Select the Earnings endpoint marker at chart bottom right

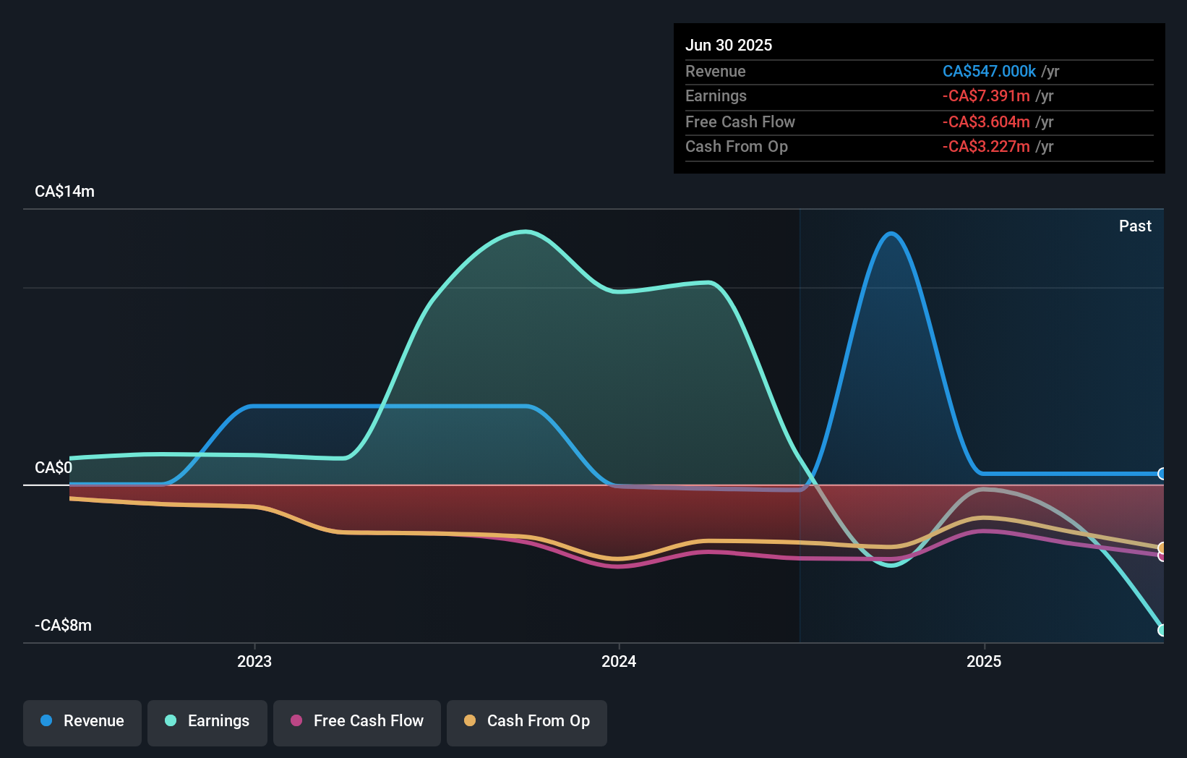coord(1162,630)
